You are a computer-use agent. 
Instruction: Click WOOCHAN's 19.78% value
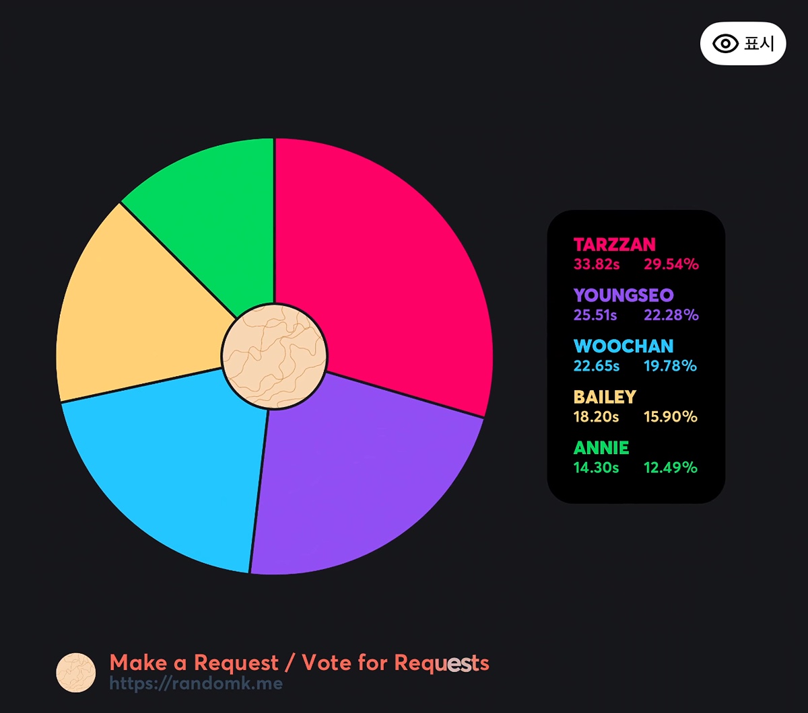click(x=671, y=366)
